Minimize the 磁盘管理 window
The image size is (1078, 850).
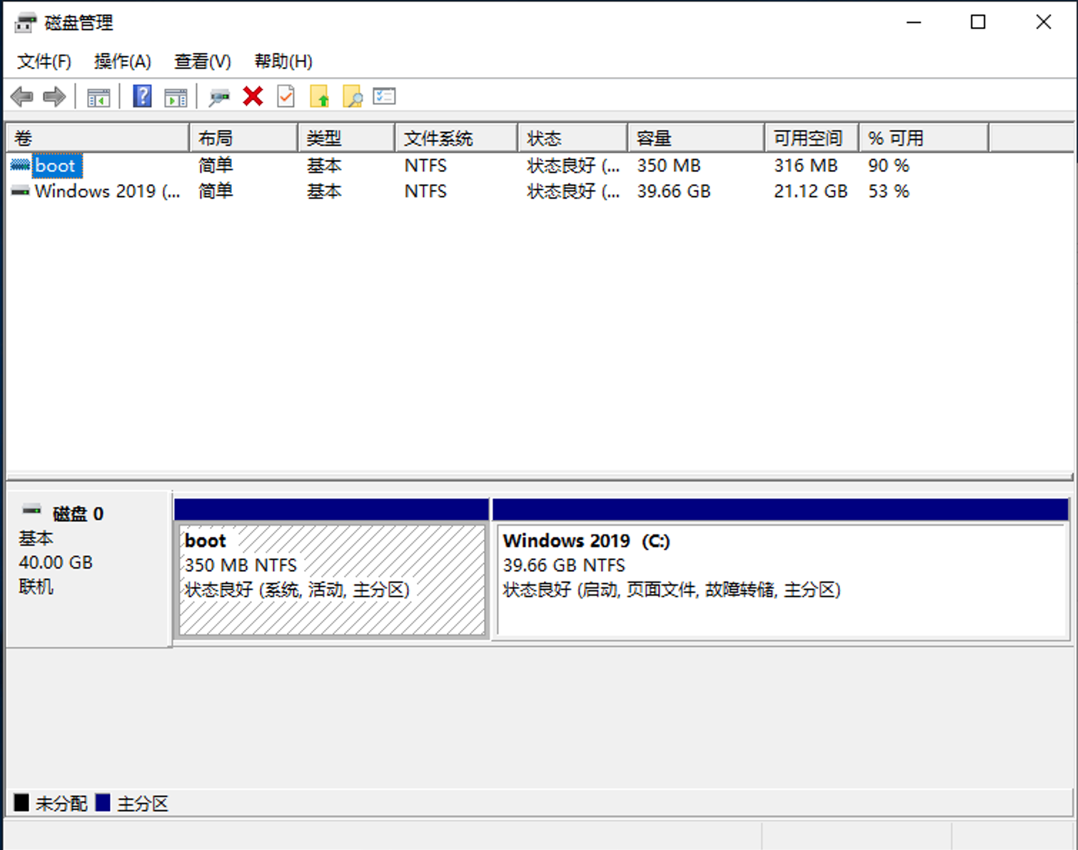coord(914,23)
